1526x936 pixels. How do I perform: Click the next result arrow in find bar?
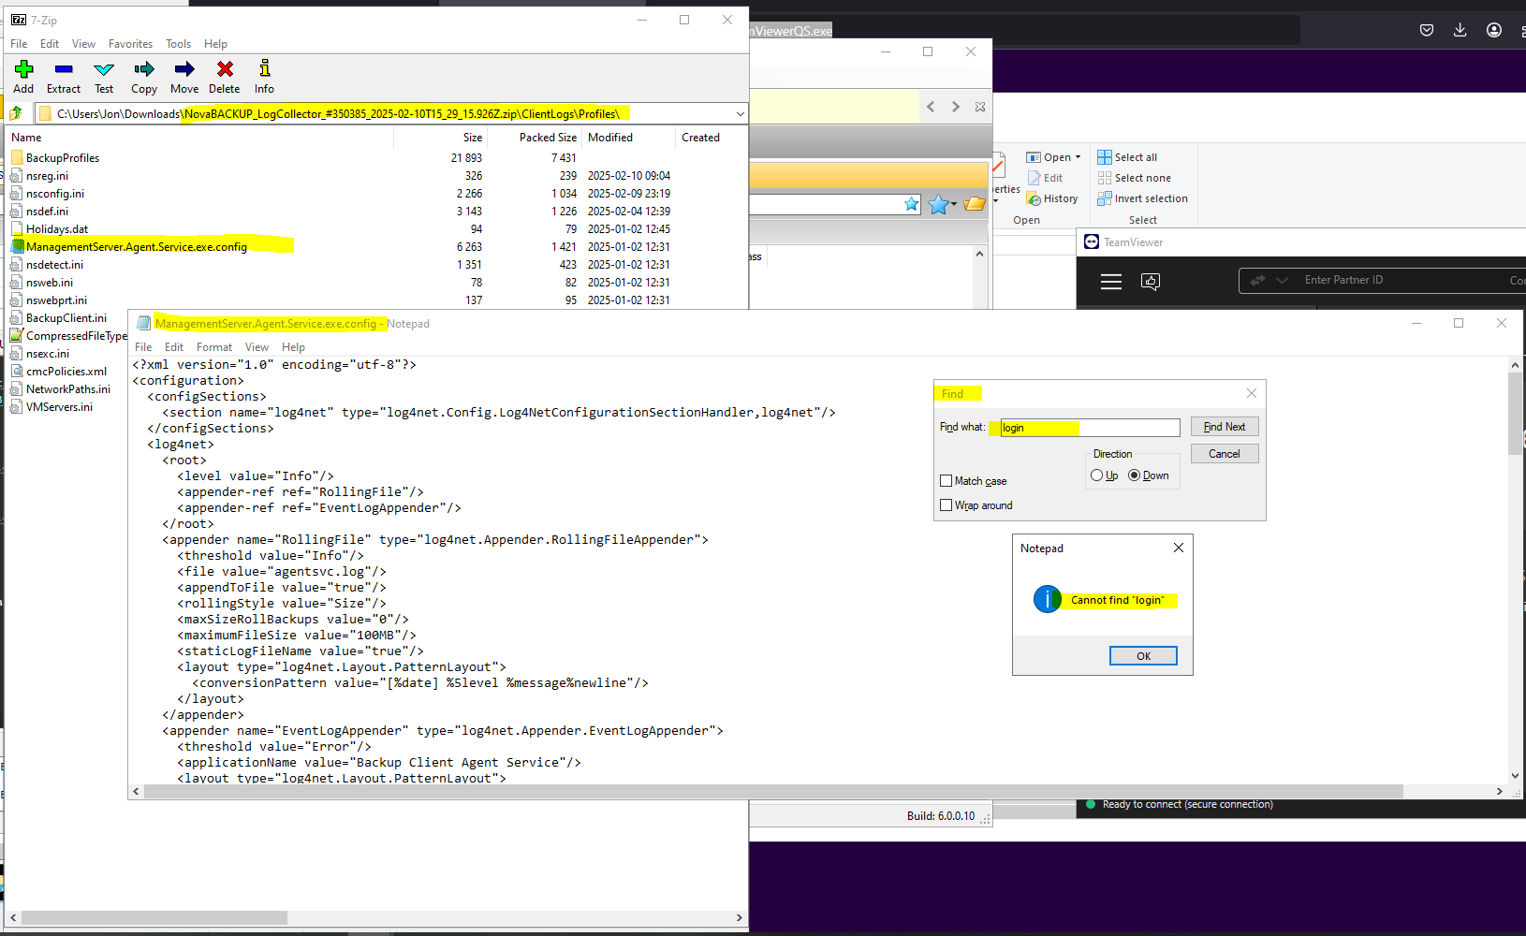956,107
